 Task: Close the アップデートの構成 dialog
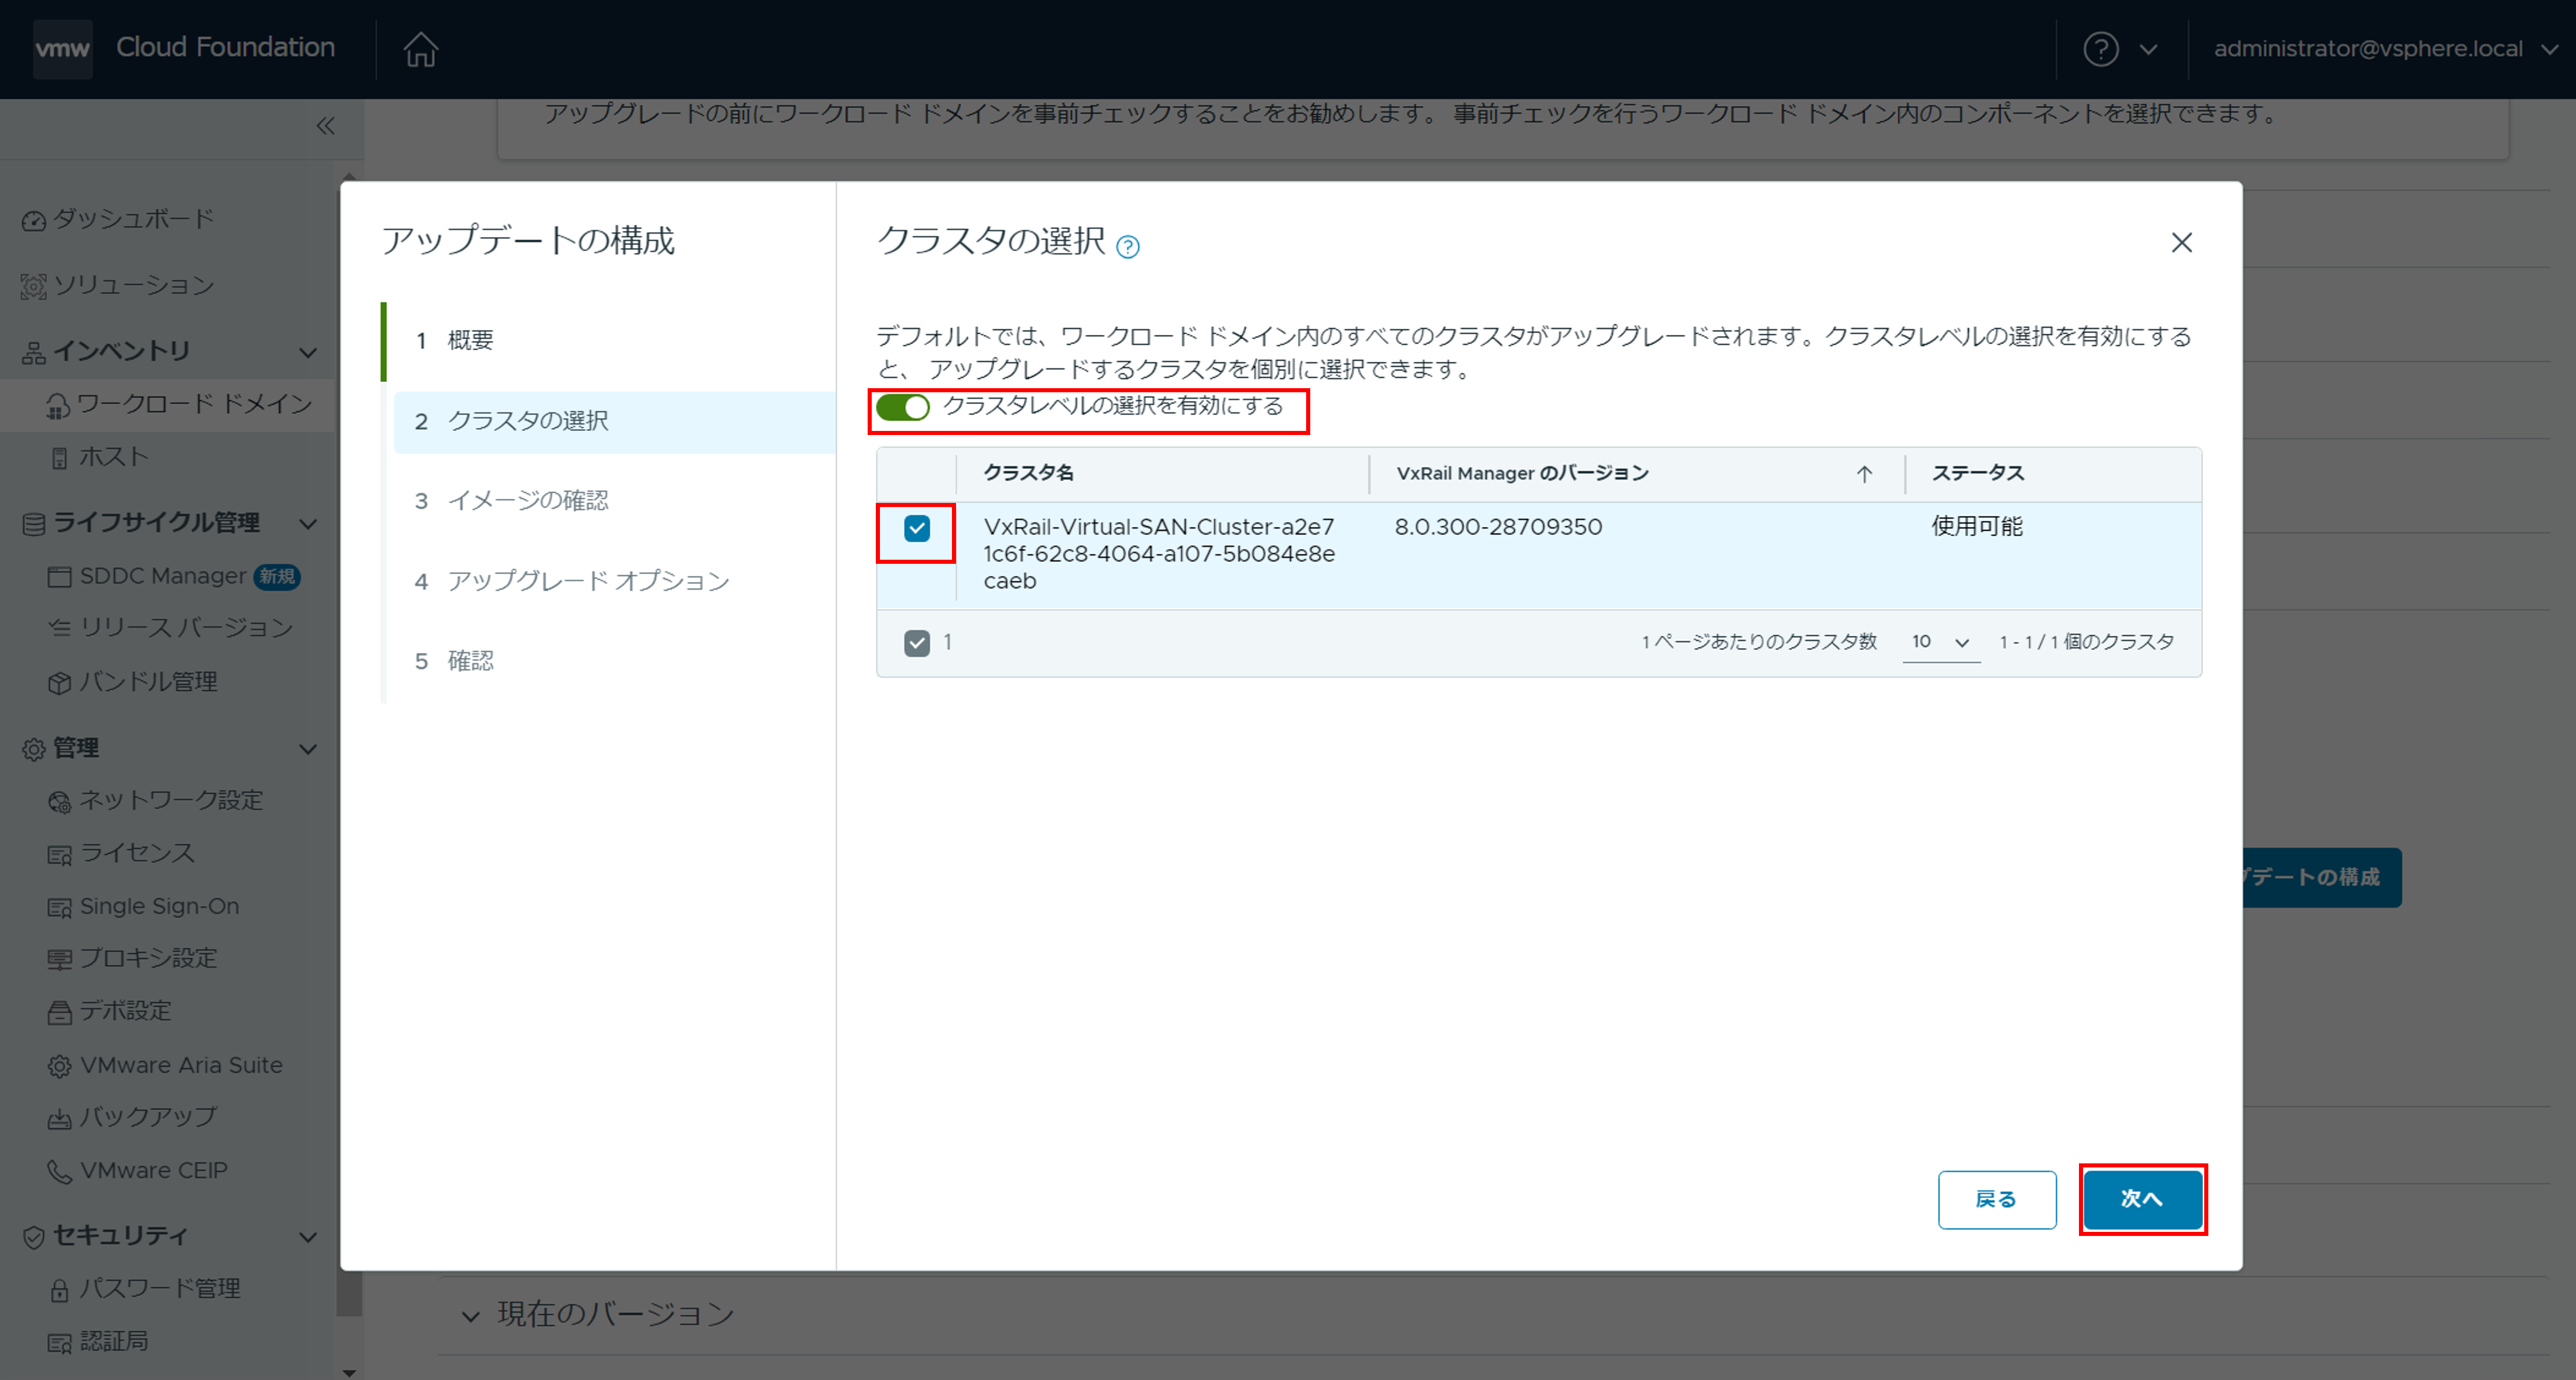(2181, 243)
